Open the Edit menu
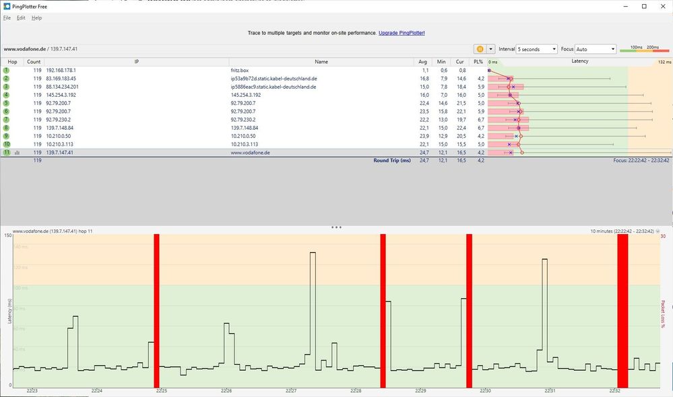This screenshot has height=397, width=673. (x=21, y=18)
